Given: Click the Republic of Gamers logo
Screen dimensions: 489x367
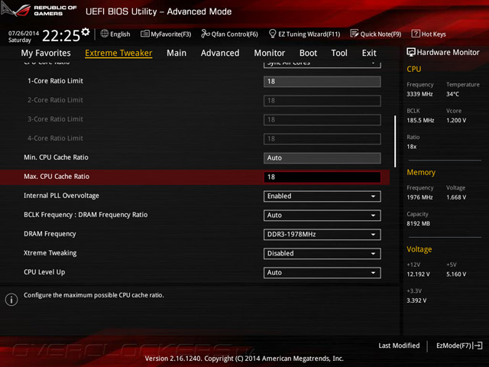Looking at the screenshot, I should point(39,10).
